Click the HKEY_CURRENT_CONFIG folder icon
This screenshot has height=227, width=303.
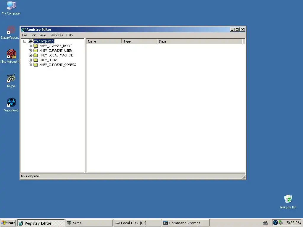coord(36,65)
